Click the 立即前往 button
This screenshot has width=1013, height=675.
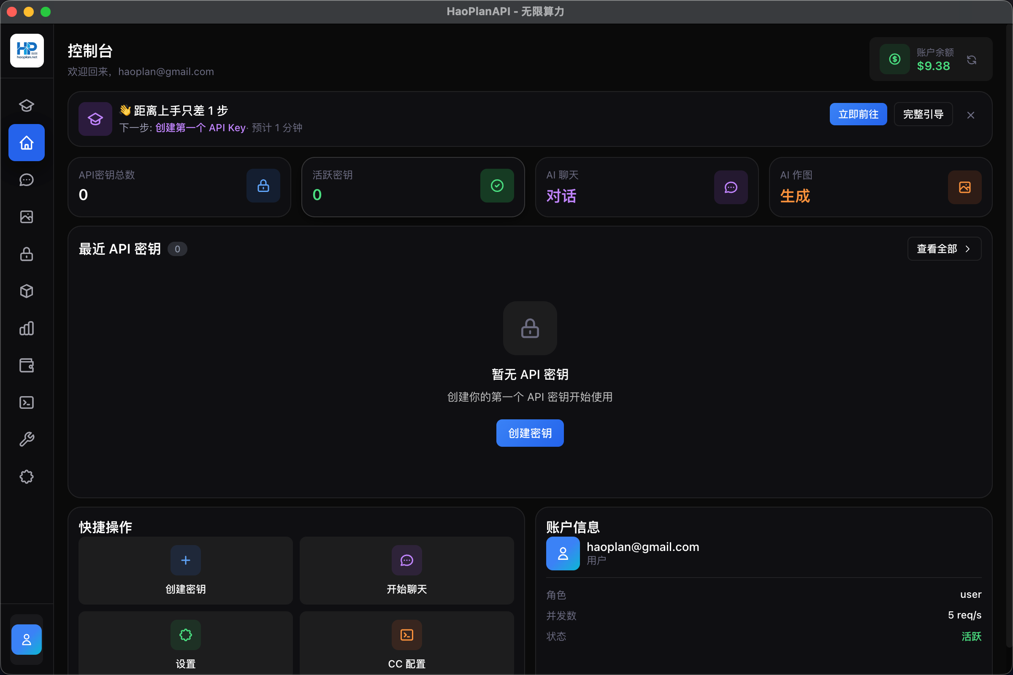859,114
